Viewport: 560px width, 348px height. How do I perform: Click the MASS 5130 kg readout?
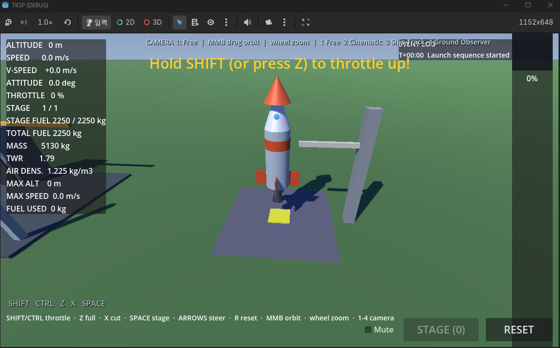pyautogui.click(x=38, y=146)
